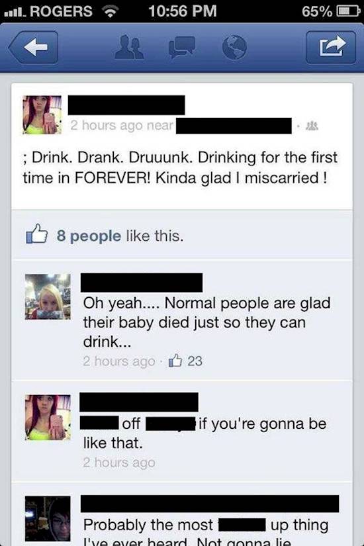Open the redacted location after 'near'

(x=234, y=126)
